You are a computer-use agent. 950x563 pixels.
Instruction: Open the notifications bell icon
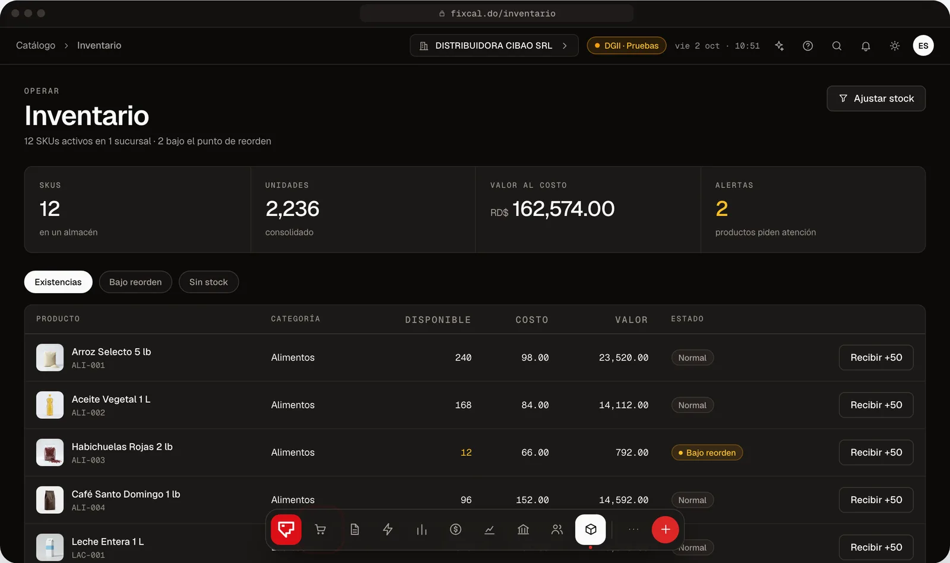pos(866,46)
